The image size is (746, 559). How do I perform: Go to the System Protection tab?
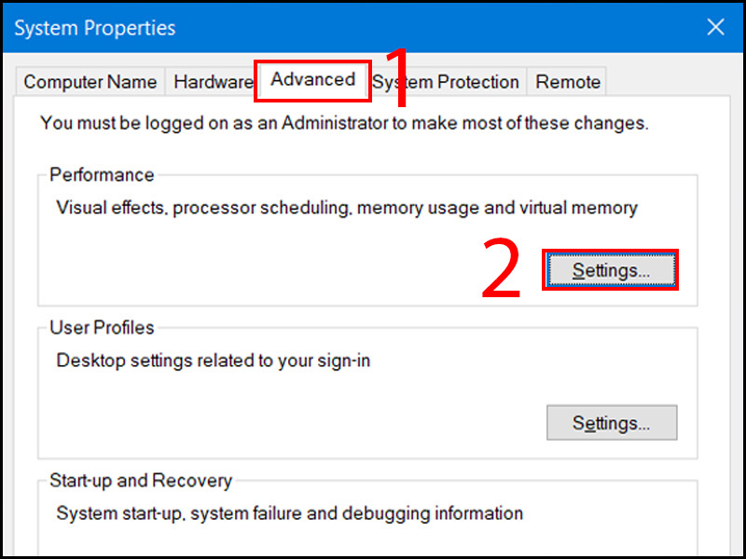(x=448, y=82)
